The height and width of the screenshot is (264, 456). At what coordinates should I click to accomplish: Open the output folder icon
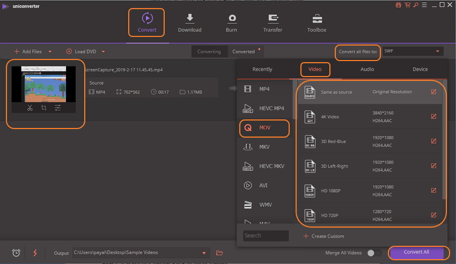pyautogui.click(x=219, y=253)
